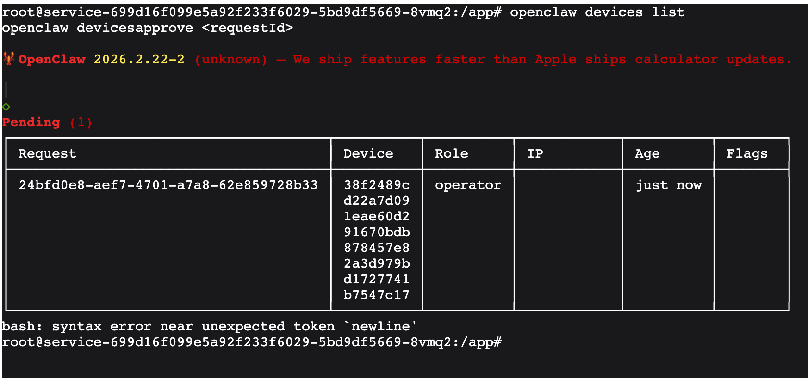This screenshot has height=378, width=808.
Task: Click the IP column header
Action: click(x=535, y=154)
